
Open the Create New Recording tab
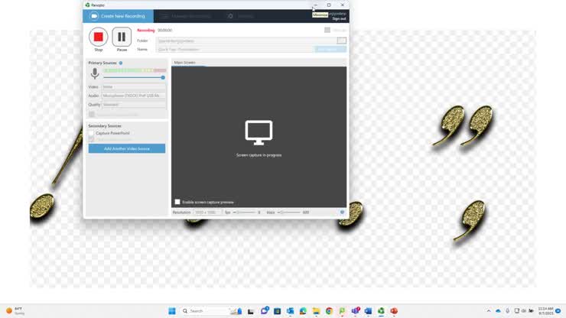(x=118, y=16)
